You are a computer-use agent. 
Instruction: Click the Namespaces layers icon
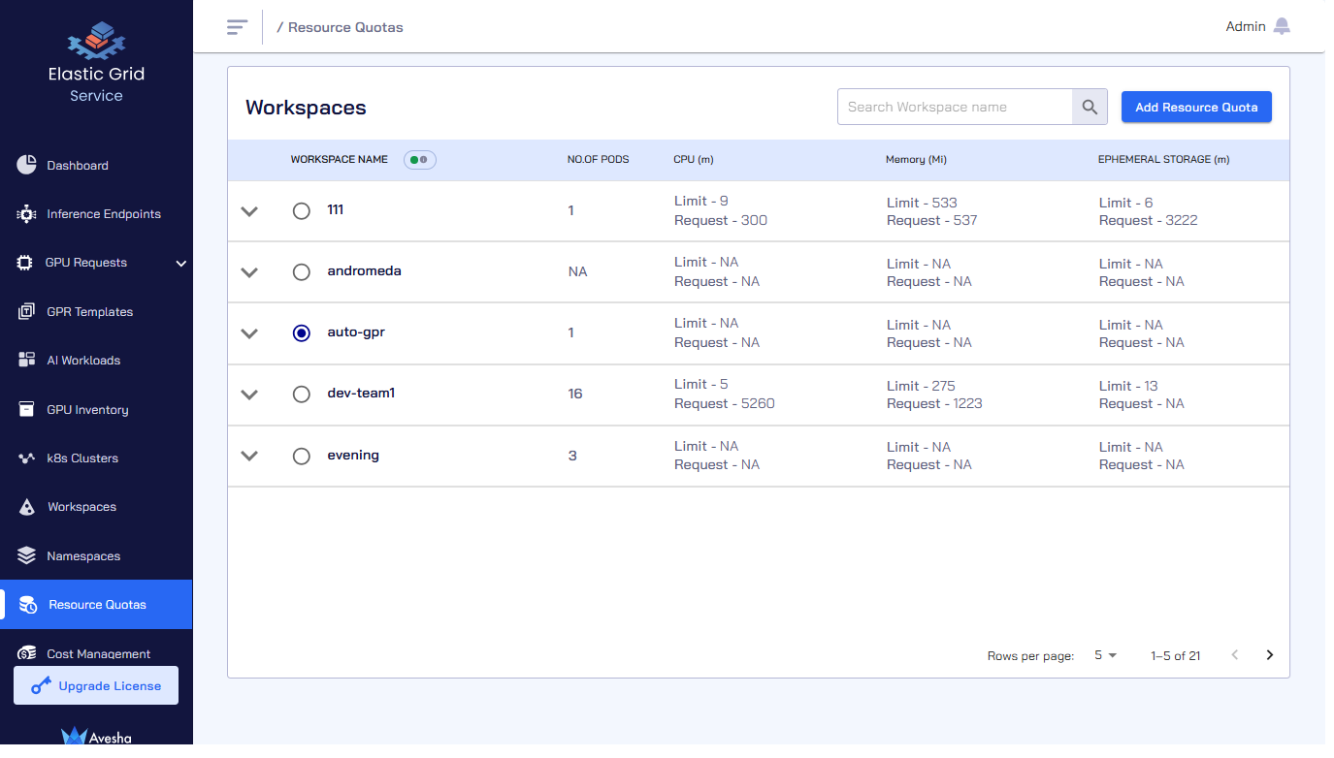(26, 555)
